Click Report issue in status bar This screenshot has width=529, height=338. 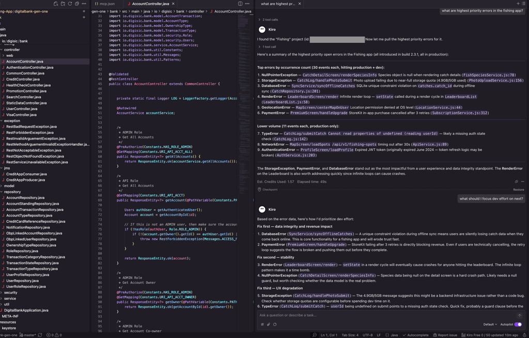click(445, 335)
